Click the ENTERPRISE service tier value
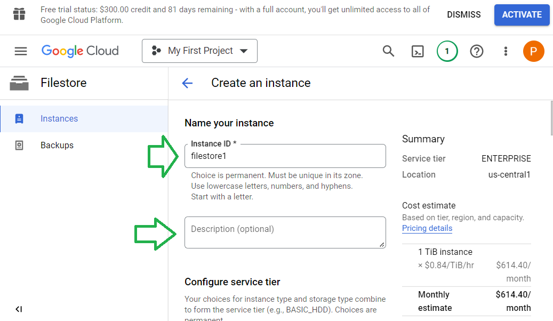The image size is (553, 321). pyautogui.click(x=506, y=159)
